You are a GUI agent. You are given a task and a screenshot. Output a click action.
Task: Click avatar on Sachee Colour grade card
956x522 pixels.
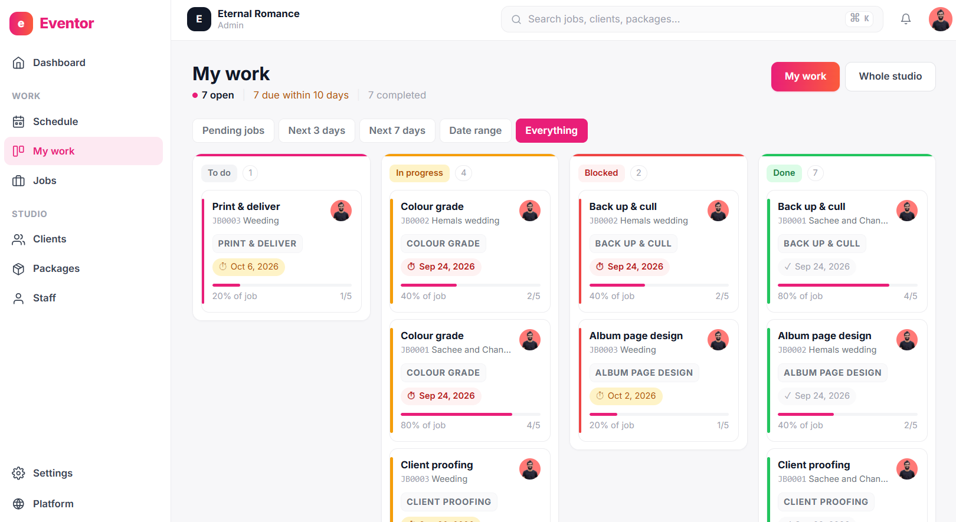pos(530,340)
